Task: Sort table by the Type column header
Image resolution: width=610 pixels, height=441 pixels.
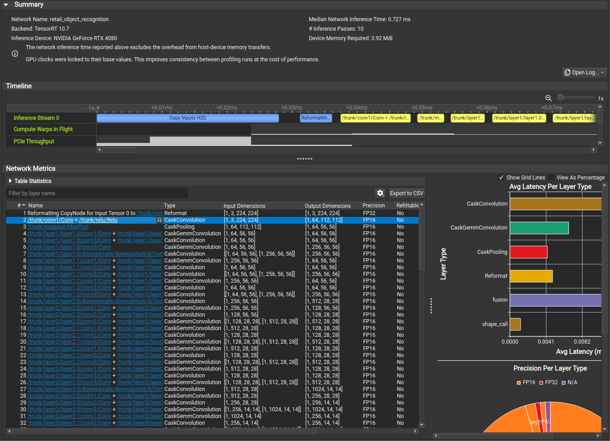Action: tap(170, 206)
